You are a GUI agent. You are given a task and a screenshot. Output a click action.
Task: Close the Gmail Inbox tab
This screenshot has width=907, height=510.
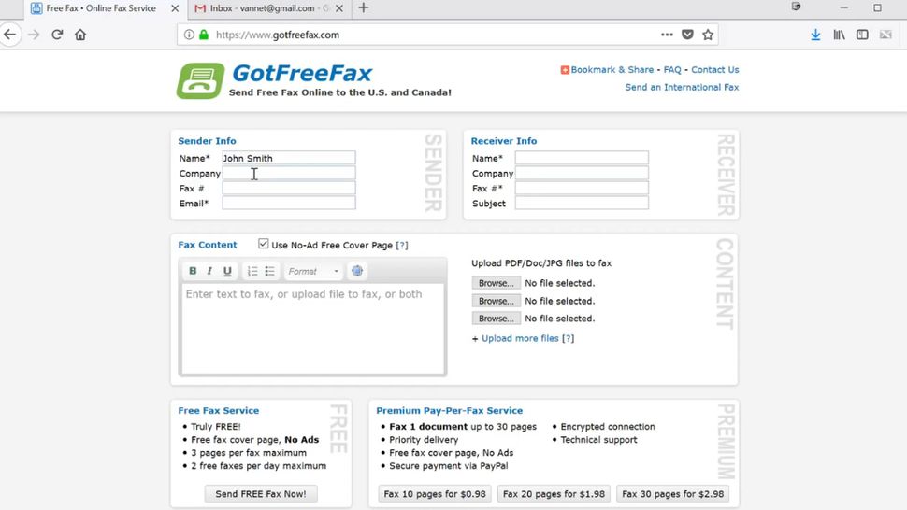point(339,8)
